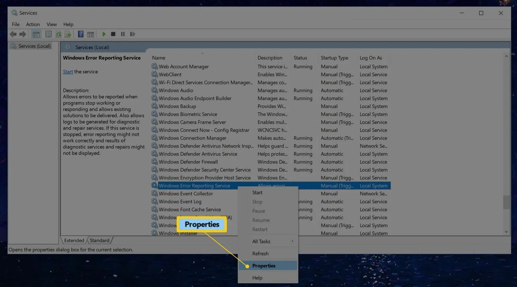This screenshot has width=517, height=287.
Task: Choose Properties in the context menu
Action: (268, 266)
